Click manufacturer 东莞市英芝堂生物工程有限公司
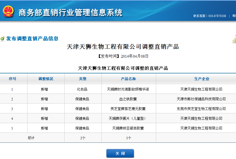The width and height of the screenshot is (236, 159). pyautogui.click(x=201, y=109)
